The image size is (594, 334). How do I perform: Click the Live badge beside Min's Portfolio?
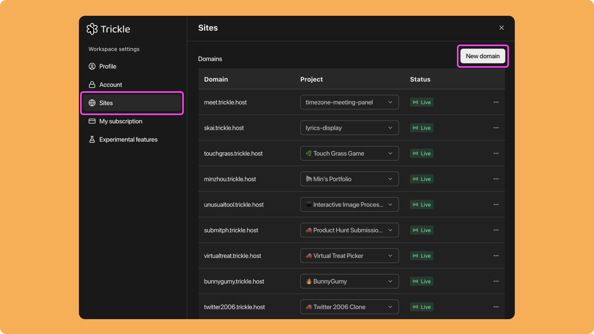coord(421,179)
